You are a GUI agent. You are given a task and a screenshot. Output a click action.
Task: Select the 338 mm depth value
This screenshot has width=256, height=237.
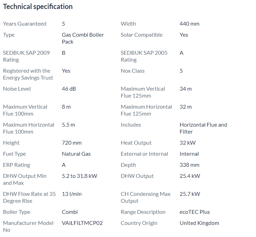(189, 165)
